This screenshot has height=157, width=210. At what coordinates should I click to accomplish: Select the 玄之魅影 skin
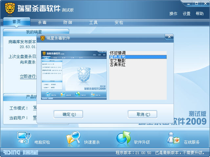pyautogui.click(x=138, y=61)
